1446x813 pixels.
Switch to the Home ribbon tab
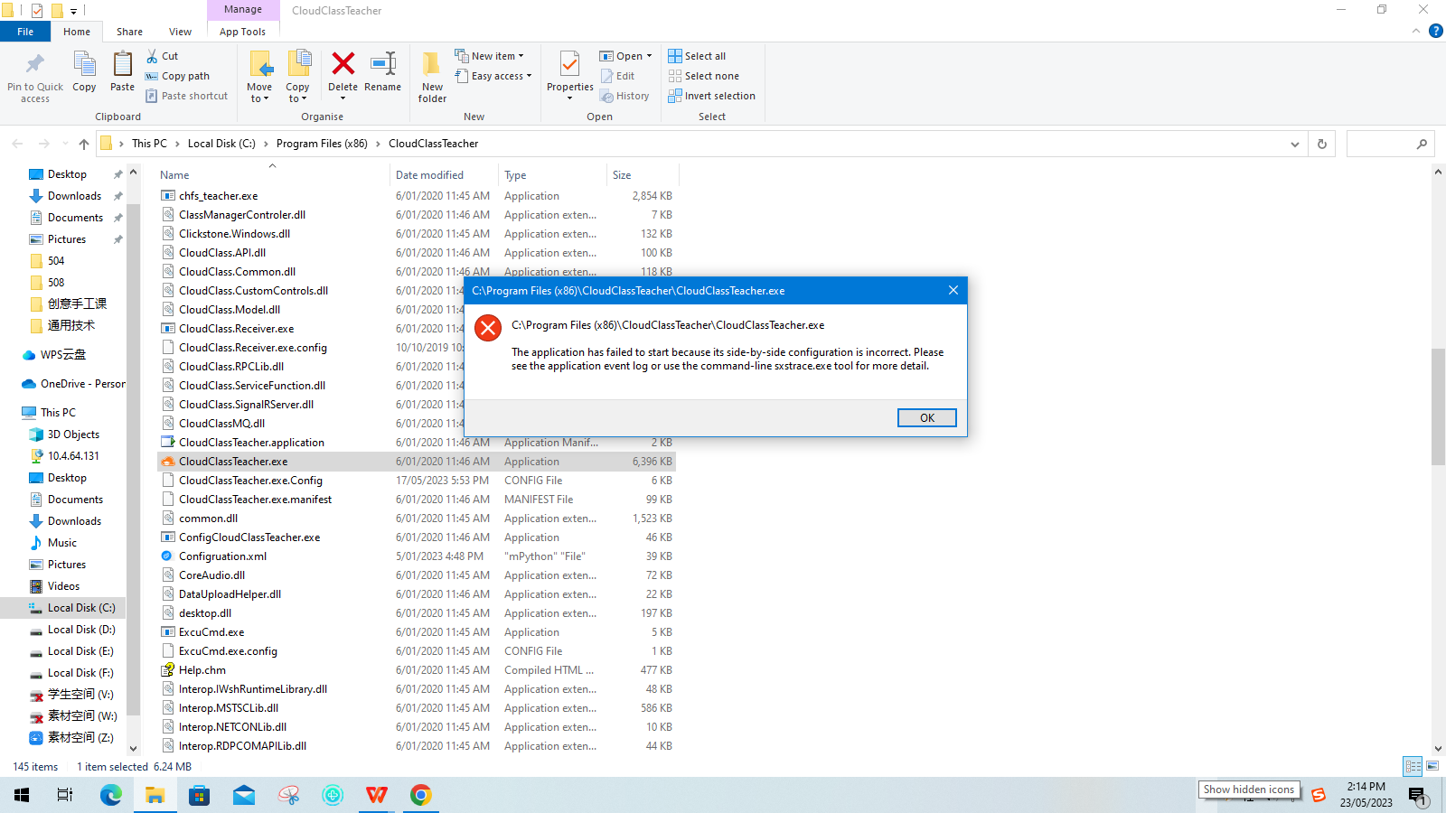click(77, 32)
